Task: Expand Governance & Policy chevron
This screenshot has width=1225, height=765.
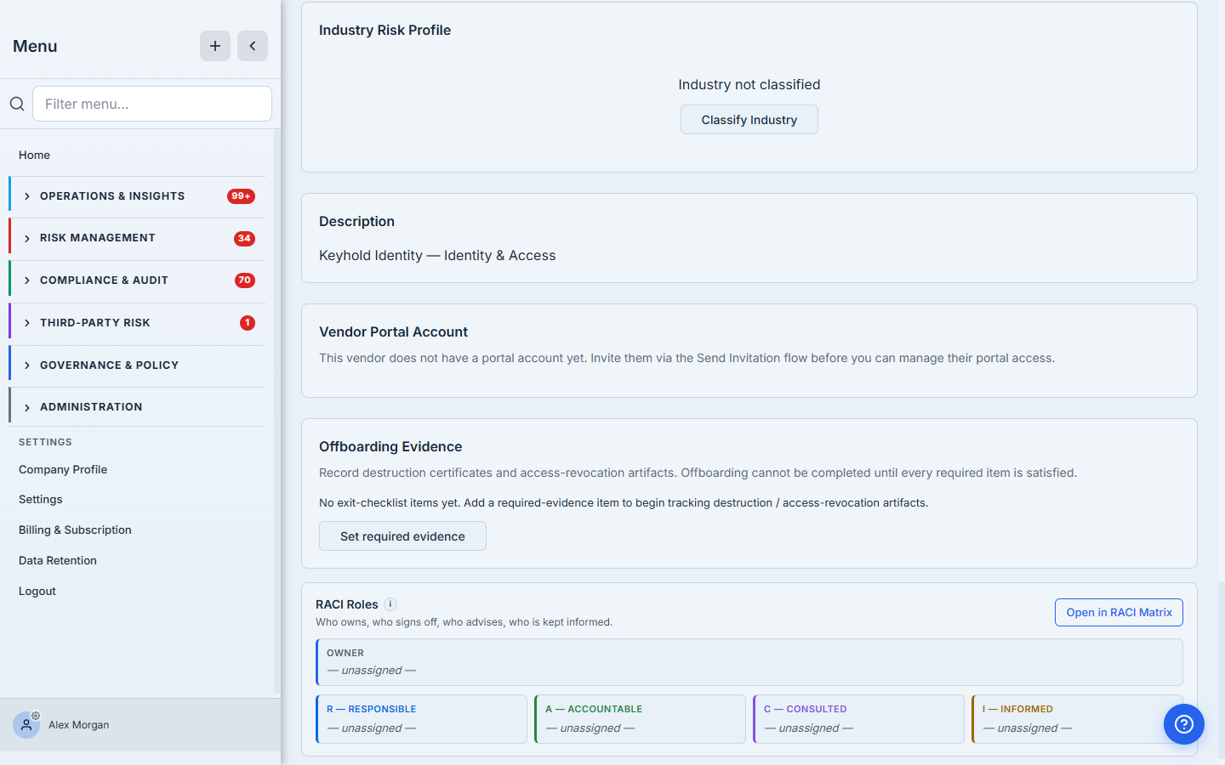Action: click(x=27, y=365)
